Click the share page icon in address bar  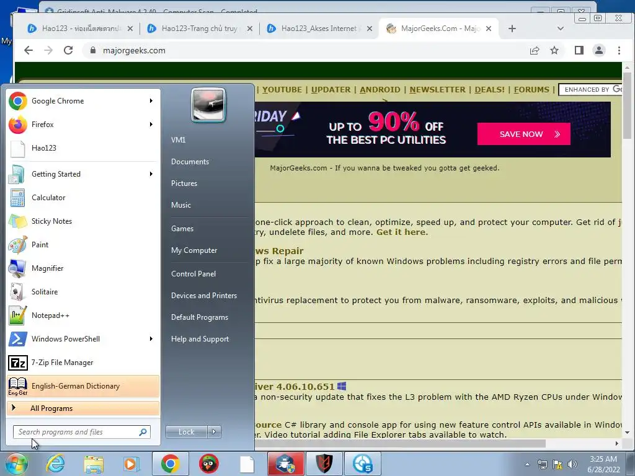[x=535, y=50]
